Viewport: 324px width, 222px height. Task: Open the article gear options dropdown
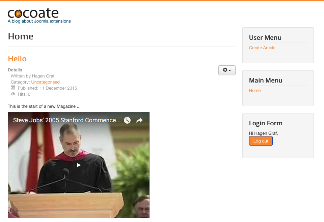pos(227,70)
